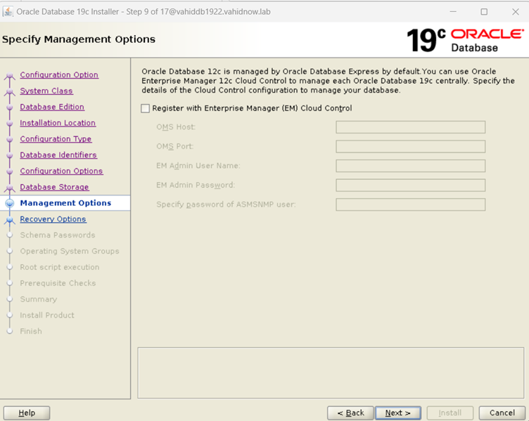Cancel the Oracle installation
529x421 pixels.
[502, 413]
